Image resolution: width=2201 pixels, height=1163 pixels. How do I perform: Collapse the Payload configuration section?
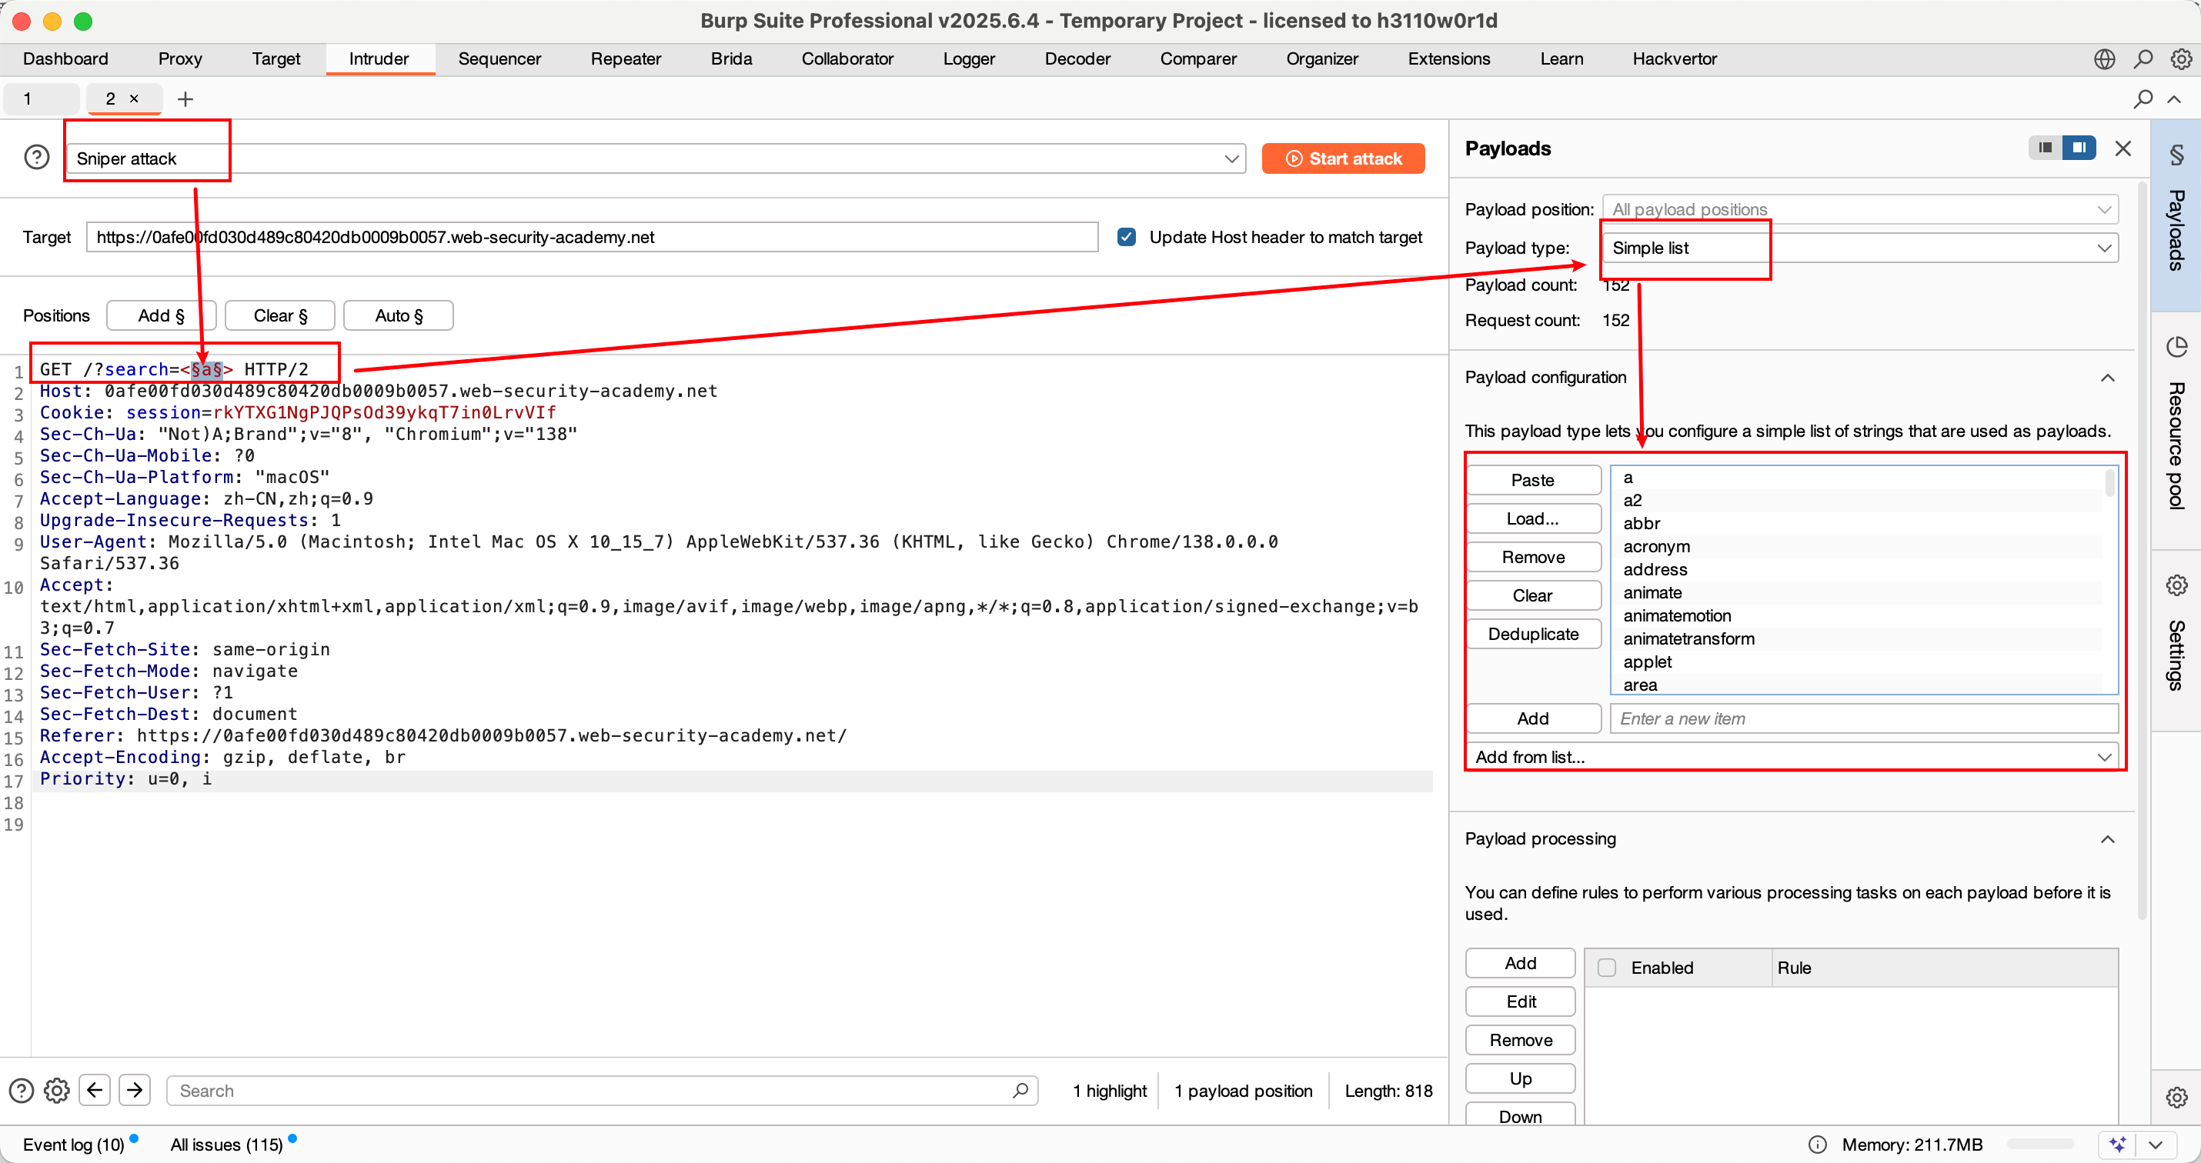click(x=2108, y=378)
